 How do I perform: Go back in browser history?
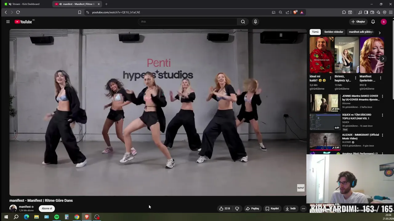[x=6, y=12]
